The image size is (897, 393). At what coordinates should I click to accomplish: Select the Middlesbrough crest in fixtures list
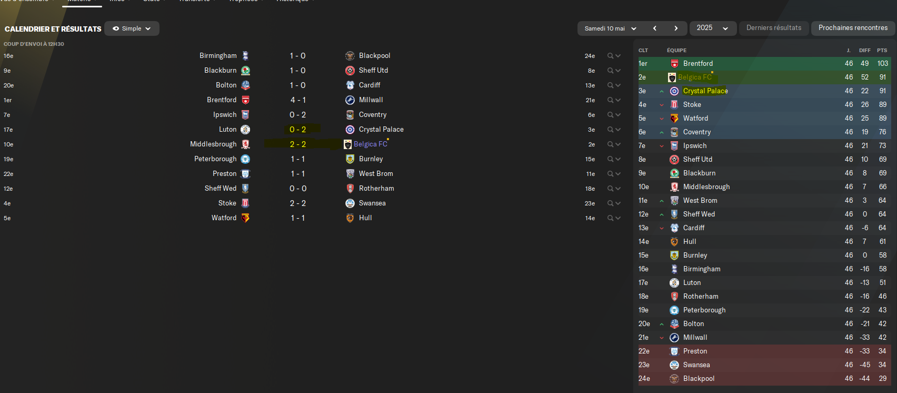coord(245,144)
